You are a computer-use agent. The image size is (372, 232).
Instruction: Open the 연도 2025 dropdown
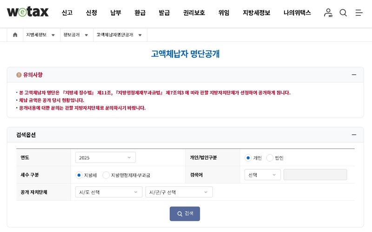click(105, 158)
